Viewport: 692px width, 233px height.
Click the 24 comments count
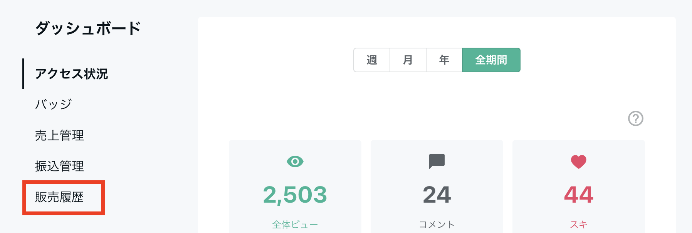tap(437, 195)
